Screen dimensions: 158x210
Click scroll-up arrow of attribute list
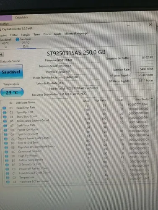click(x=152, y=99)
